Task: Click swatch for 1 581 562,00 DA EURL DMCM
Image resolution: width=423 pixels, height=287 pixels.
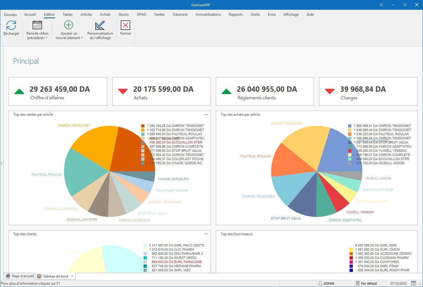Action: click(351, 249)
